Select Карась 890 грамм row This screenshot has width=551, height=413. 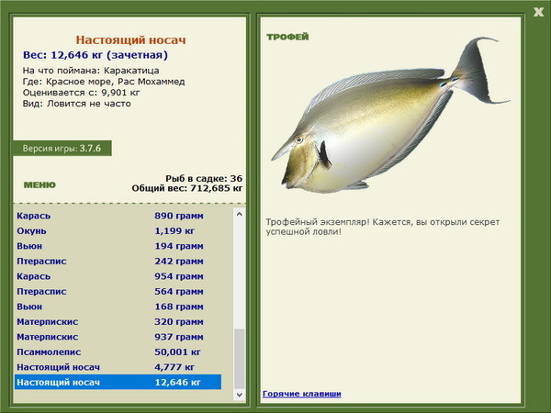(x=118, y=216)
